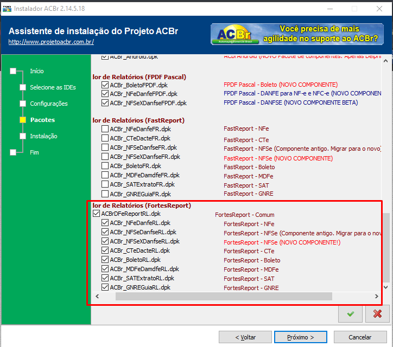Uncheck ACBr_MDFeDamdfeRL.dpk package
This screenshot has height=347, width=393.
(x=105, y=269)
